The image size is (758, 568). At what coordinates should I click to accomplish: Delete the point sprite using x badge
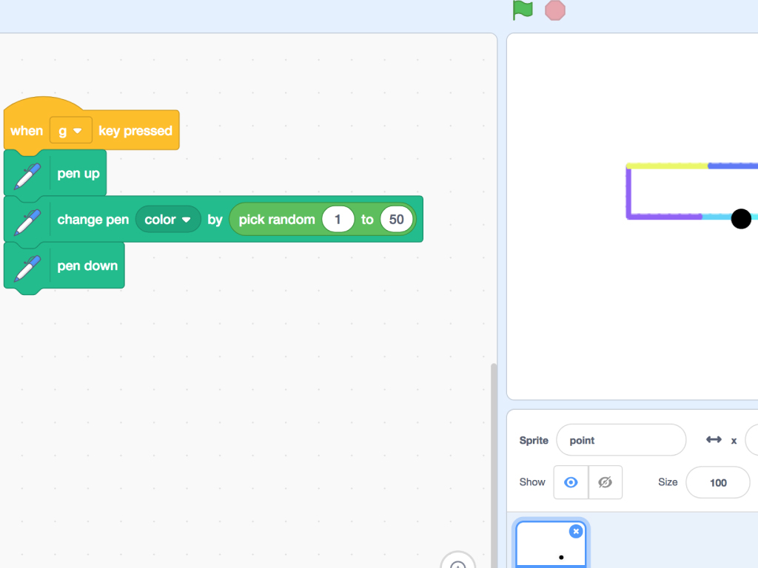pyautogui.click(x=576, y=531)
